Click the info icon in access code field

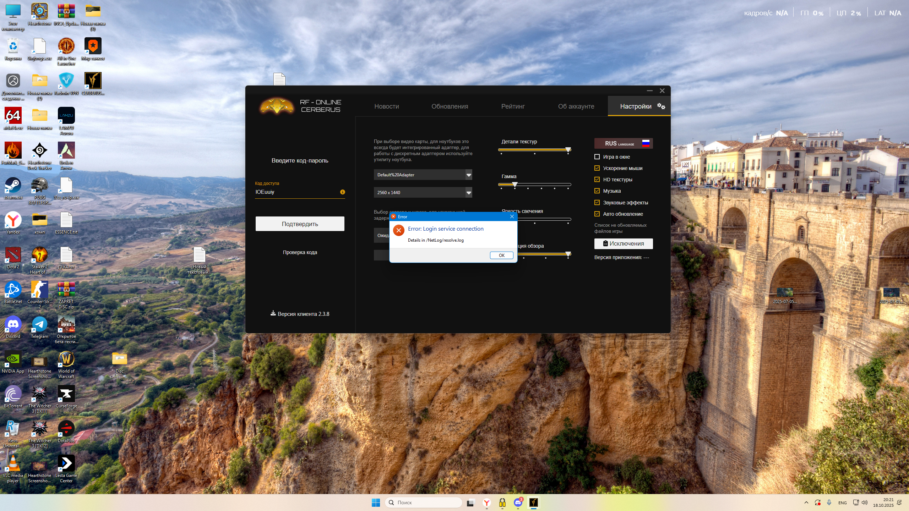tap(342, 192)
